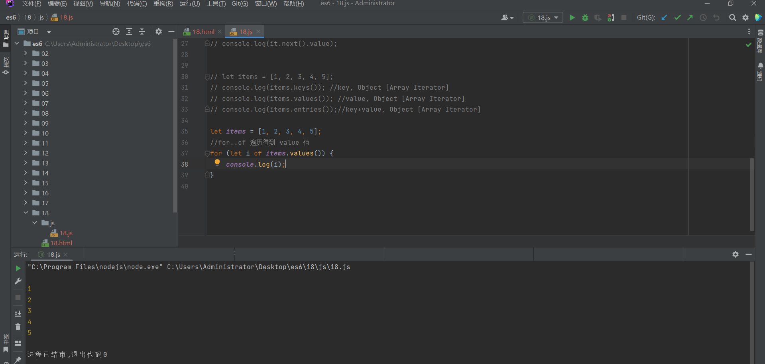The width and height of the screenshot is (765, 364).
Task: Click the js breadcrumb in navigation bar
Action: pyautogui.click(x=41, y=18)
